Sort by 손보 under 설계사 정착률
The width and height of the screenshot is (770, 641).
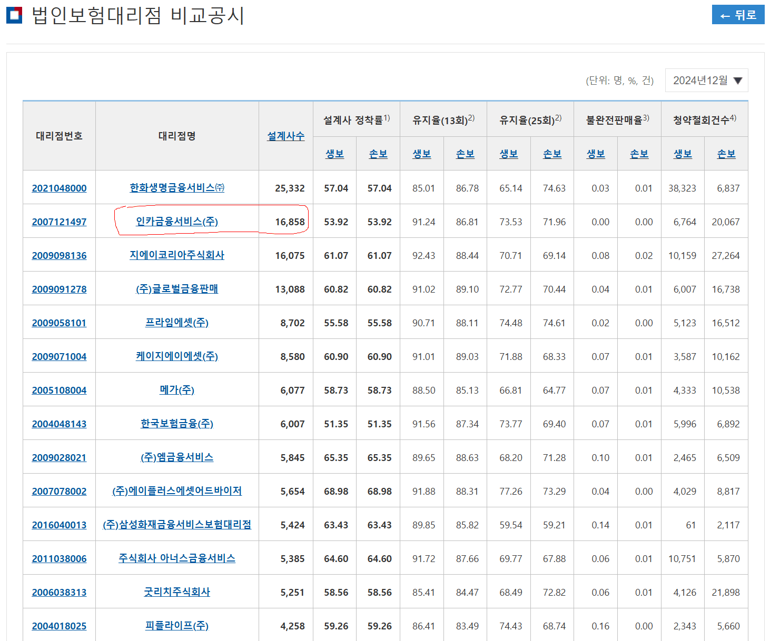click(x=378, y=154)
